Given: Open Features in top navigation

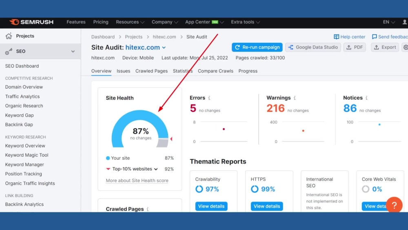Looking at the screenshot, I should tap(76, 22).
